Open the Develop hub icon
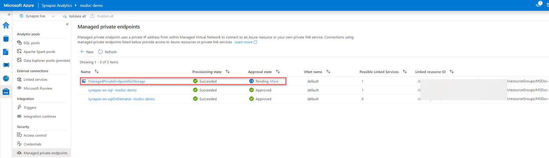 [x=6, y=52]
